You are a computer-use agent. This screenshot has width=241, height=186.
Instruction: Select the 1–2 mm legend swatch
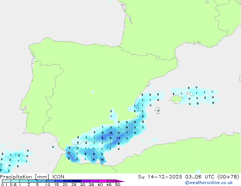(x=24, y=181)
